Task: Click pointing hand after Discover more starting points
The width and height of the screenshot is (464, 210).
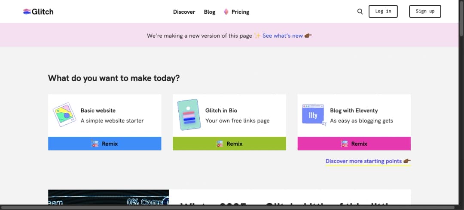Action: tap(407, 161)
